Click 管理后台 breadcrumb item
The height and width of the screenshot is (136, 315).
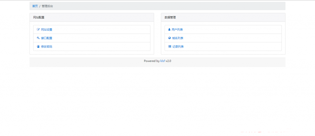click(47, 6)
